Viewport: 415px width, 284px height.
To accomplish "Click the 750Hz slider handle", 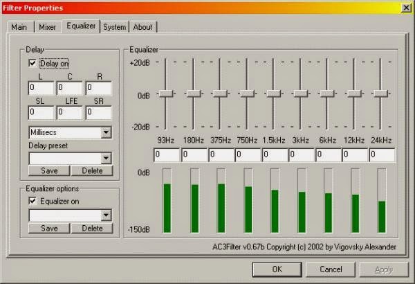I will pos(247,94).
